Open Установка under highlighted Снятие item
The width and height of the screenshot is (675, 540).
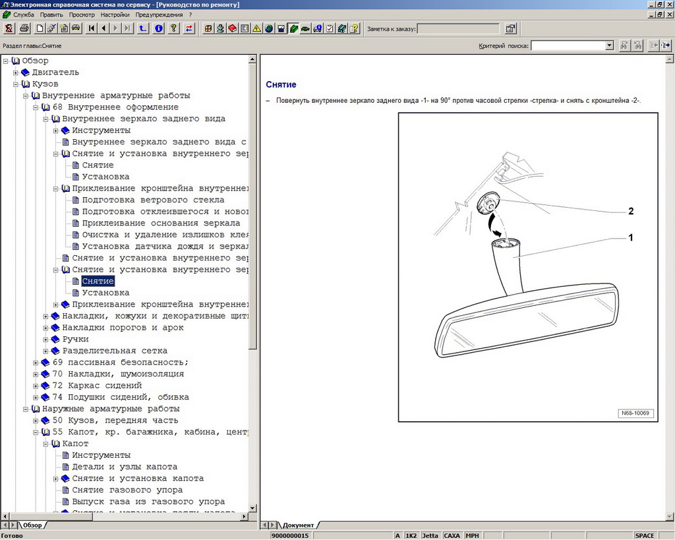[x=105, y=293]
